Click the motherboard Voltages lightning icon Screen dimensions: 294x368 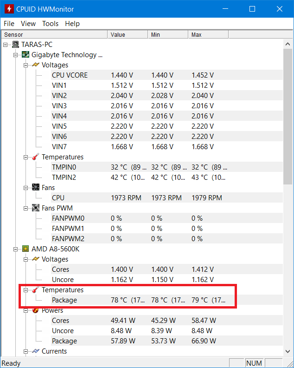coord(36,65)
